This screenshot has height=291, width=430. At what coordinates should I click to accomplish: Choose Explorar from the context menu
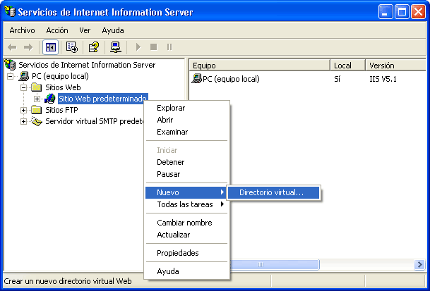(186, 108)
